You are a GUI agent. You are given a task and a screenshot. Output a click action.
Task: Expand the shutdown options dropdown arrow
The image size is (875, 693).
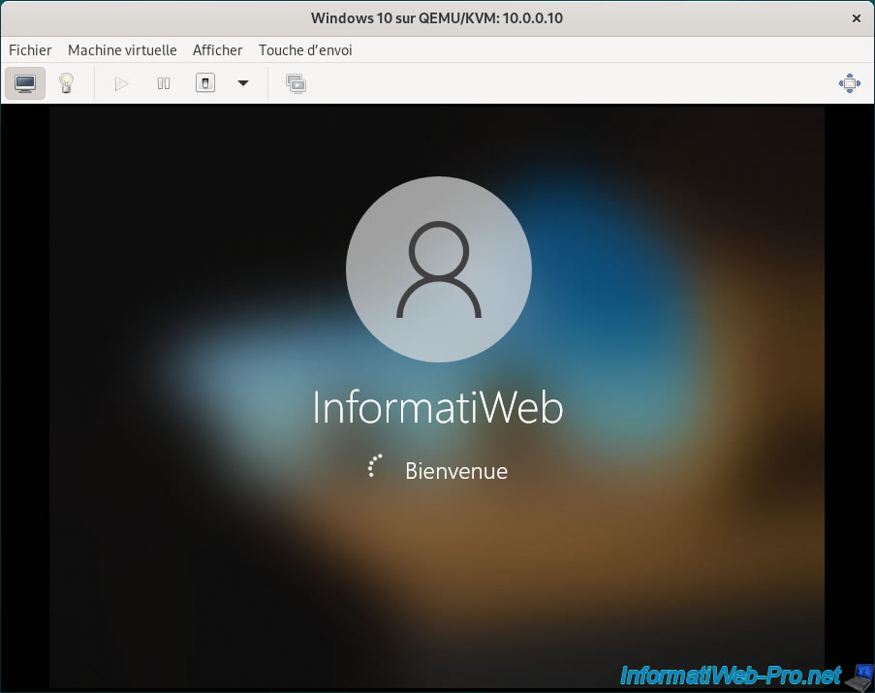click(x=243, y=83)
